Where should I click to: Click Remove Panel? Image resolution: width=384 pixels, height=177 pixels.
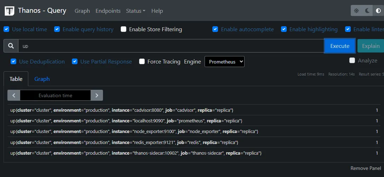tap(366, 168)
